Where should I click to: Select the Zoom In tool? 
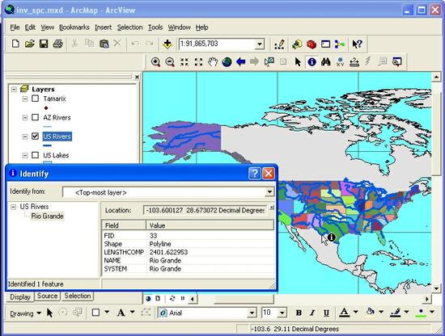(155, 61)
